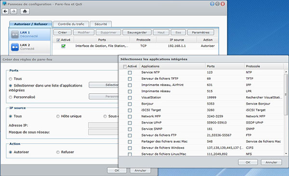
Task: Switch to Contrôle du trafic tab
Action: [x=71, y=24]
